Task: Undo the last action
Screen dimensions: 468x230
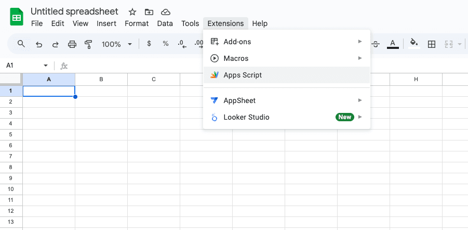Action: pos(38,44)
